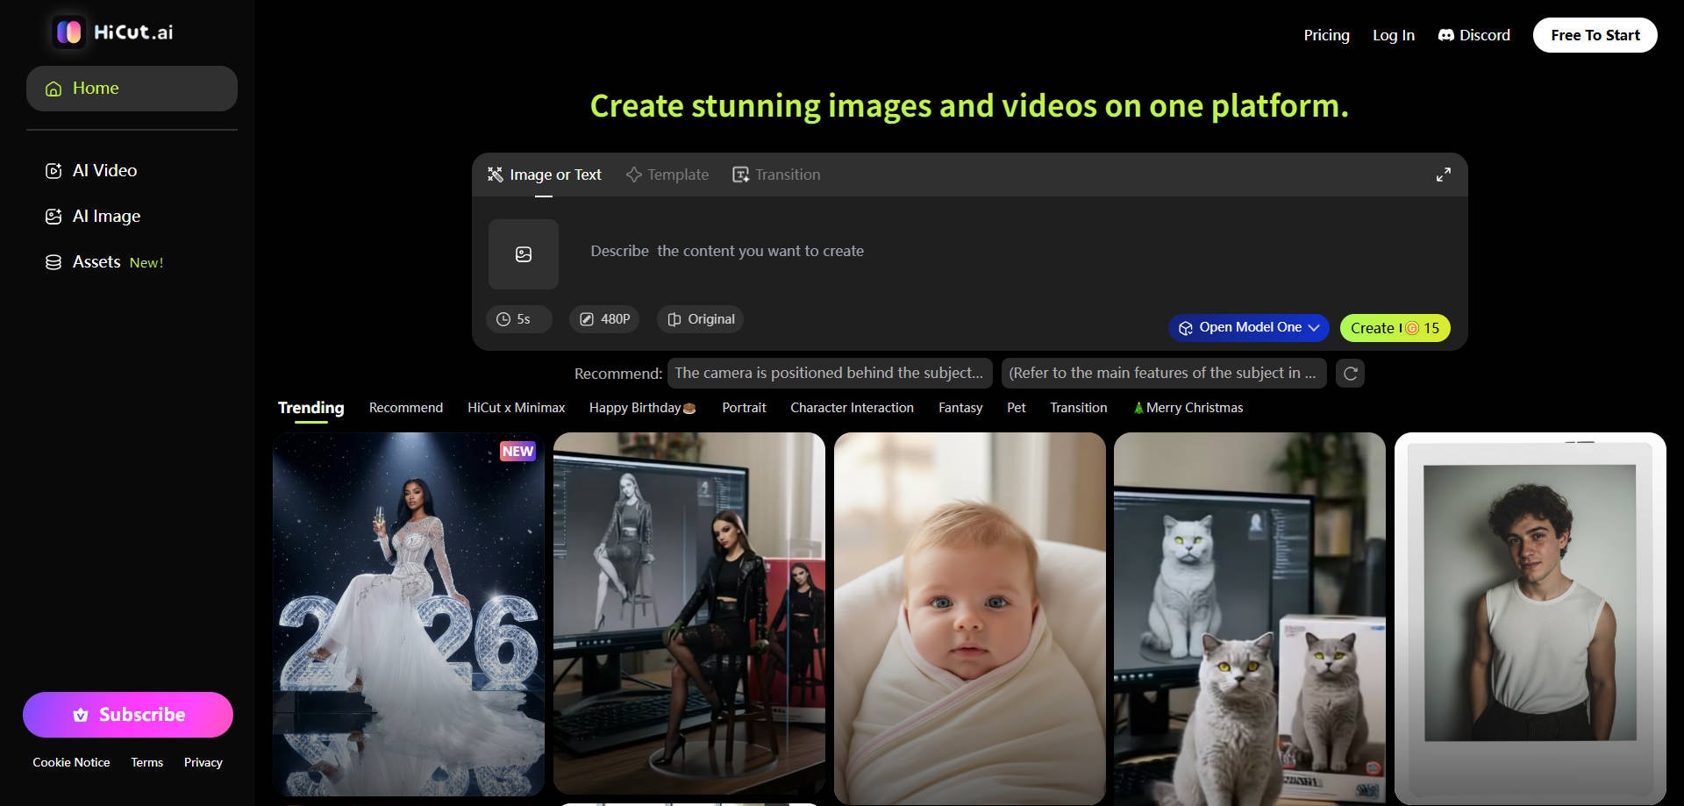The height and width of the screenshot is (806, 1684).
Task: Switch to the Template tab
Action: pos(667,175)
